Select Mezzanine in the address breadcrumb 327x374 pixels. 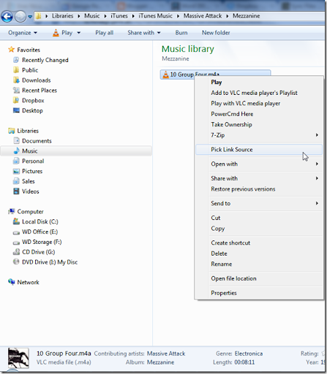[246, 16]
